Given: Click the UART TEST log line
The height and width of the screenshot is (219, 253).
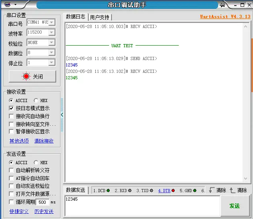Looking at the screenshot, I should click(x=122, y=46).
